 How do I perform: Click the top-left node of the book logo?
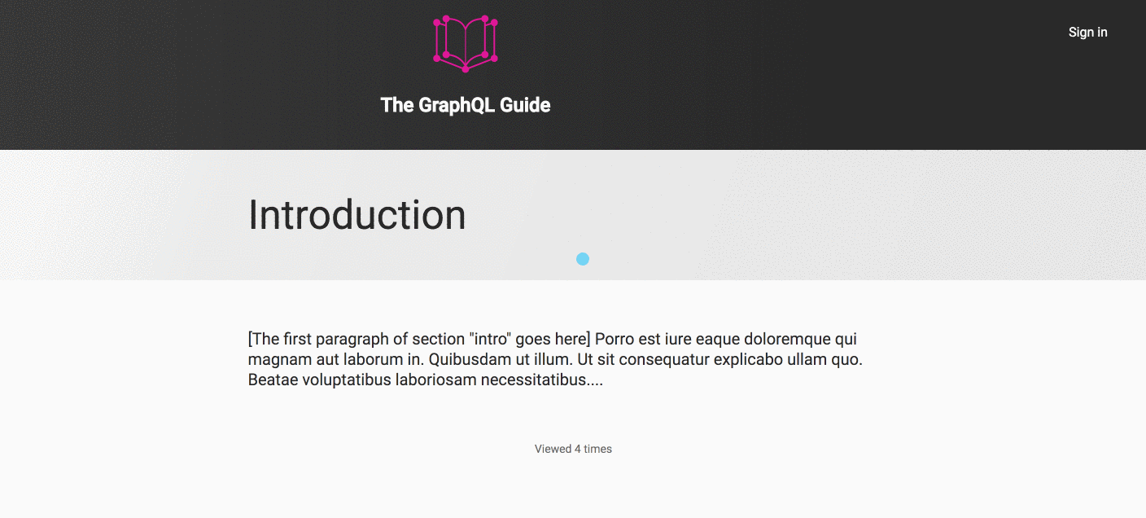point(436,23)
